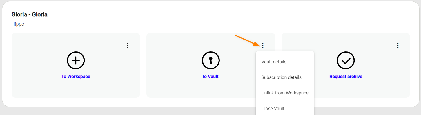Toggle the three-dot menu on Vault card
The image size is (421, 115).
point(263,45)
